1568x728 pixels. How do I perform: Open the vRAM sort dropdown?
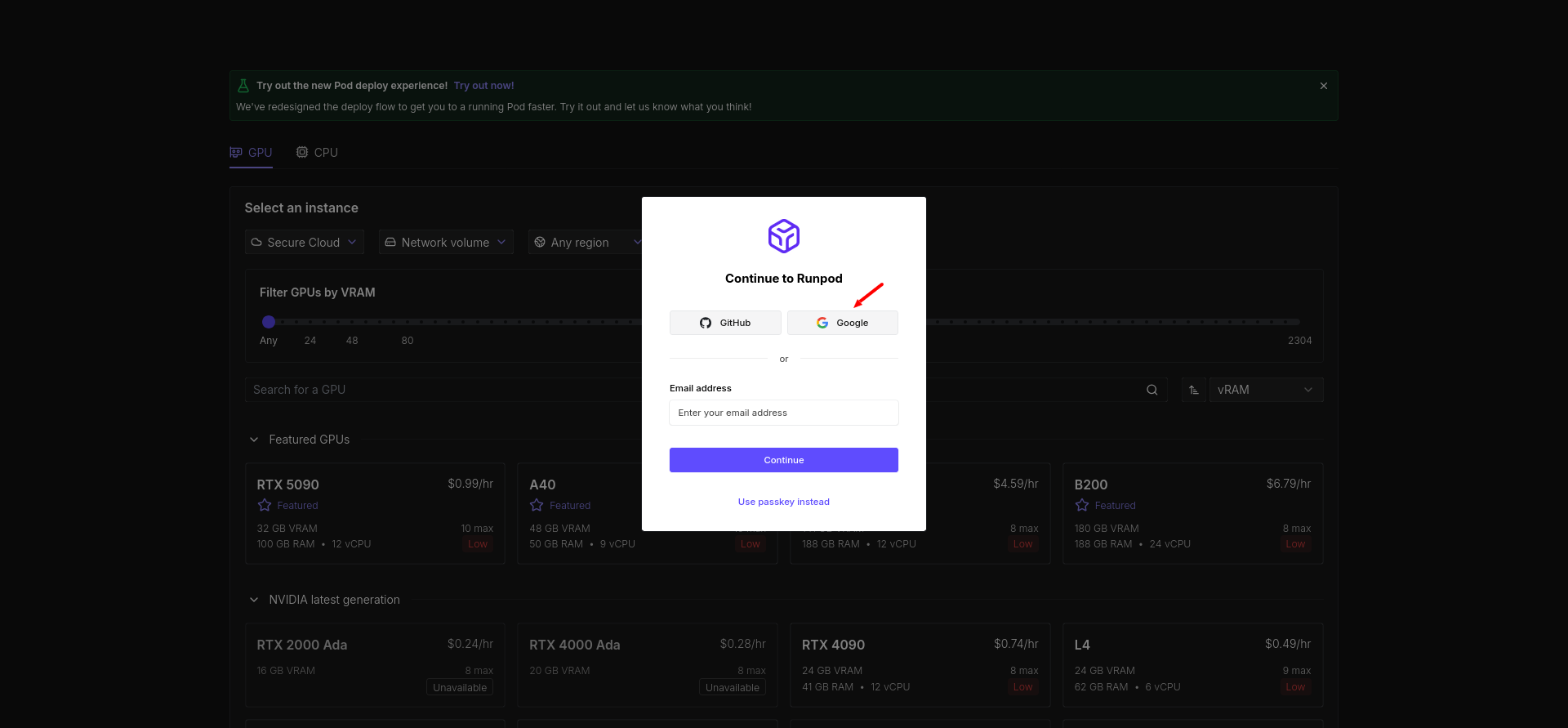1266,390
